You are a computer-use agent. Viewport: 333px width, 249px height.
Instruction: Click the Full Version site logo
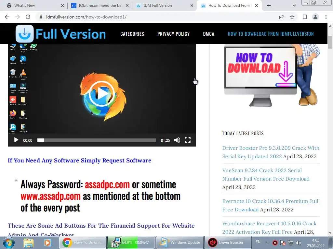pyautogui.click(x=61, y=34)
